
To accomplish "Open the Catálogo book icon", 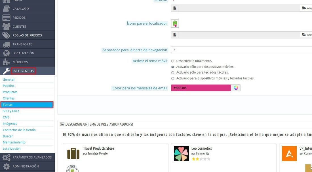I will [x=6, y=9].
